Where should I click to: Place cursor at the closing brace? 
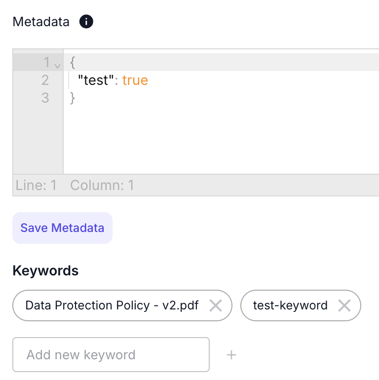pos(72,98)
